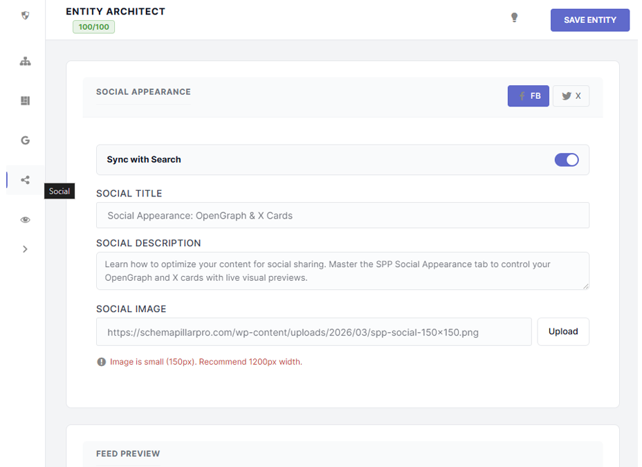The width and height of the screenshot is (642, 467).
Task: Select the shield icon in the sidebar
Action: click(x=25, y=15)
